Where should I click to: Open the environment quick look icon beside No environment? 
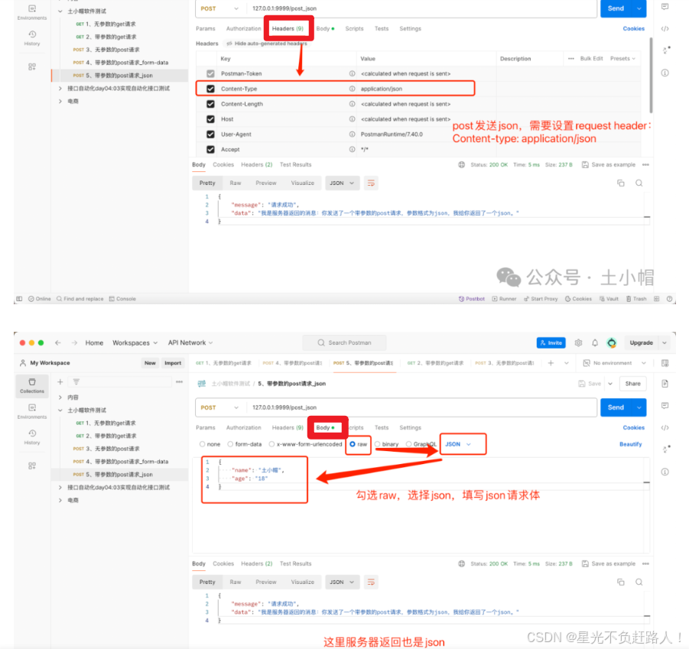[x=665, y=363]
